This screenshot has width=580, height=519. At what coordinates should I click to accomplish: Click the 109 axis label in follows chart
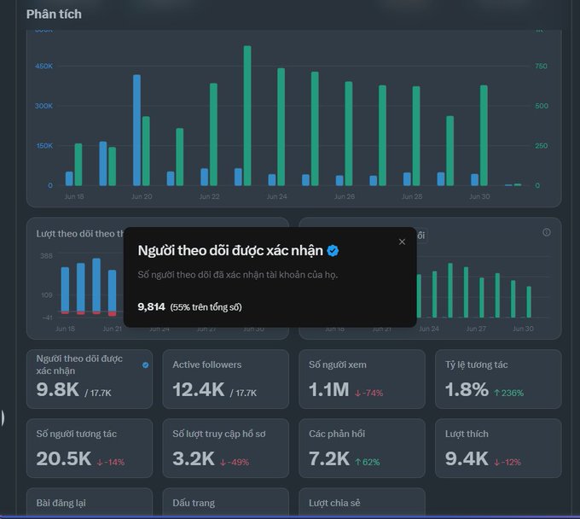[47, 295]
